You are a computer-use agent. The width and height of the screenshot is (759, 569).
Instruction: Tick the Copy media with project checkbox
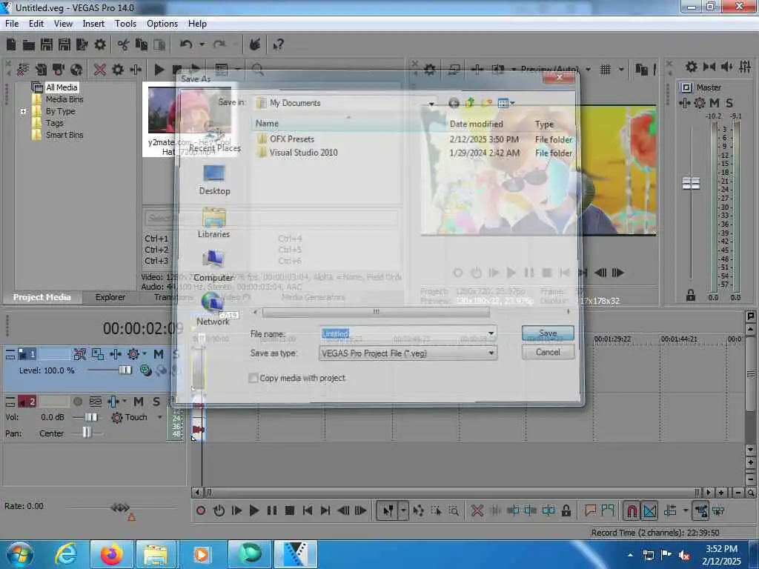point(253,378)
